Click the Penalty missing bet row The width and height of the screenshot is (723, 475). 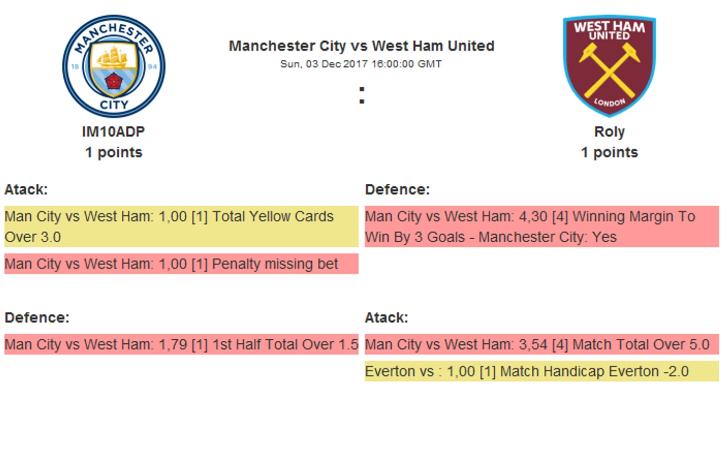[x=181, y=264]
